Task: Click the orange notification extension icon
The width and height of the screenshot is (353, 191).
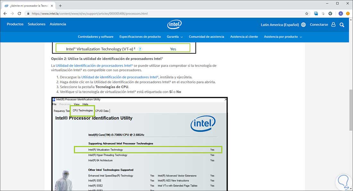Action: click(348, 13)
